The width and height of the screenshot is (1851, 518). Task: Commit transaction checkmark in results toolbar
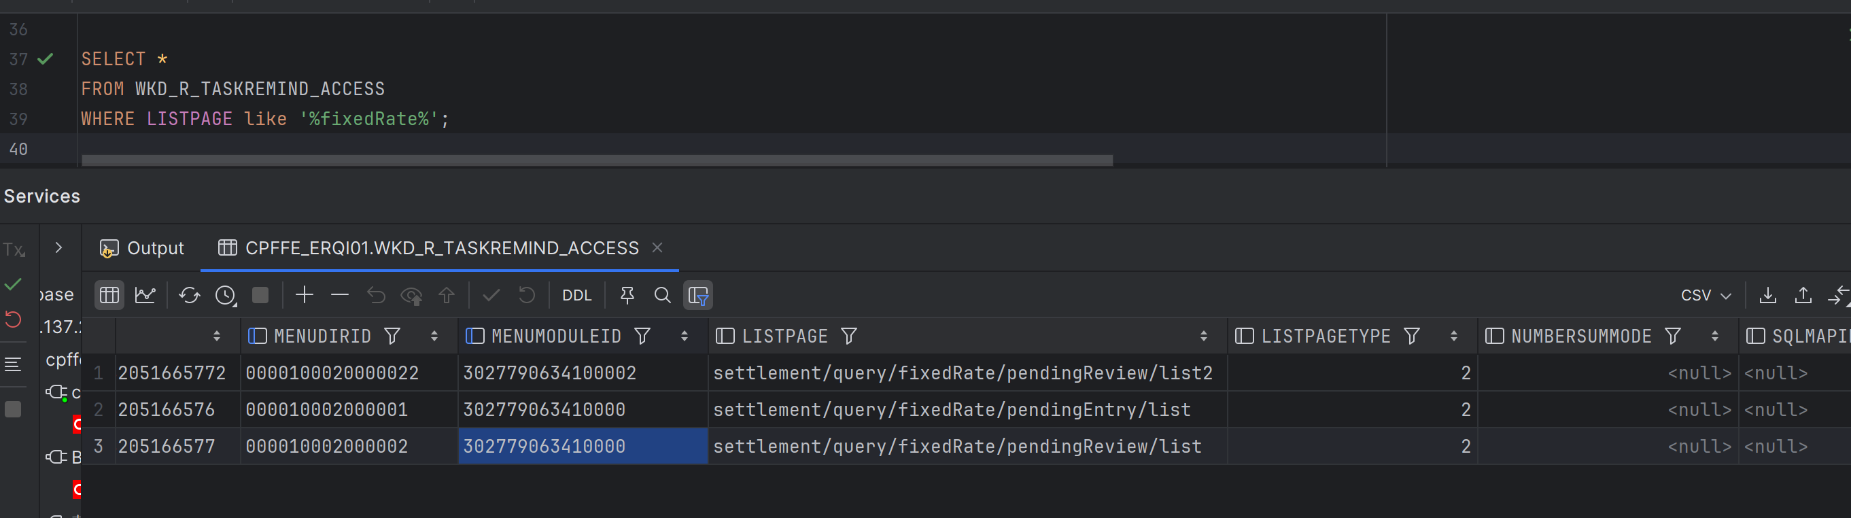click(491, 295)
